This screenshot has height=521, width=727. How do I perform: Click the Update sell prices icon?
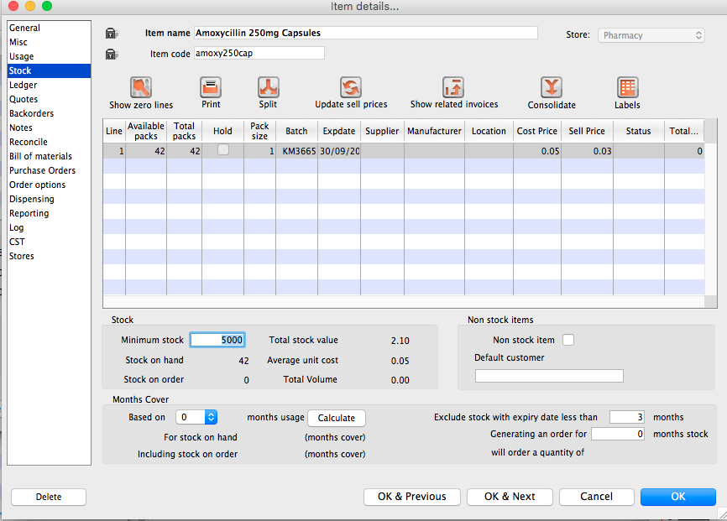(x=350, y=87)
